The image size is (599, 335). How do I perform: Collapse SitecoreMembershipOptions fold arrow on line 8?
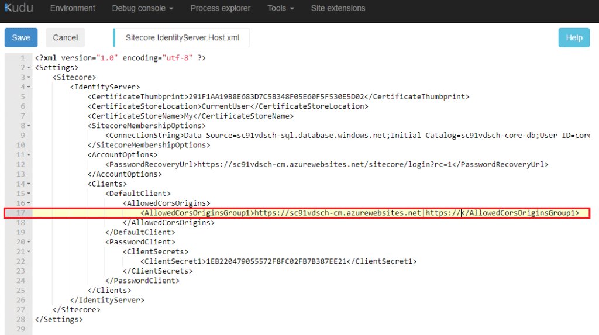pyautogui.click(x=29, y=126)
